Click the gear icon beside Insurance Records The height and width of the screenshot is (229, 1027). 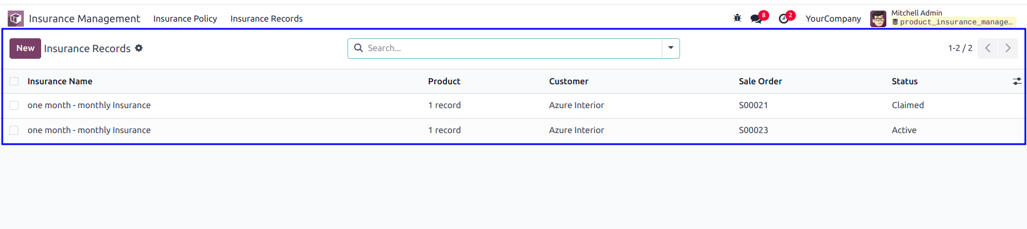(x=139, y=48)
